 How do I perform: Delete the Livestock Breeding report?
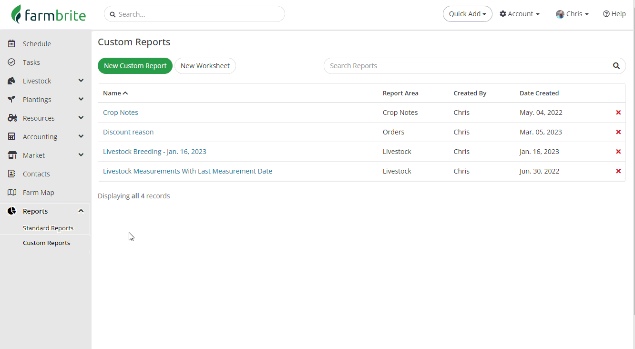[618, 152]
